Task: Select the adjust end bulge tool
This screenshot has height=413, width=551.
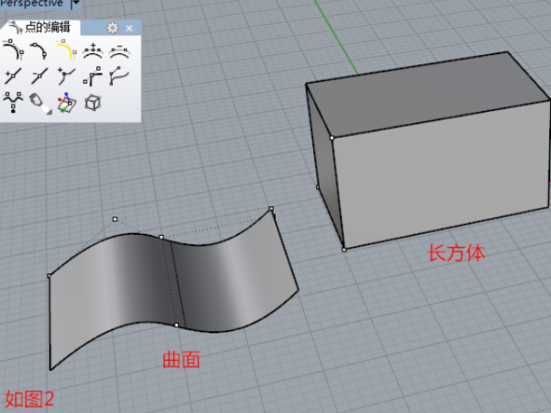Action: (x=118, y=76)
